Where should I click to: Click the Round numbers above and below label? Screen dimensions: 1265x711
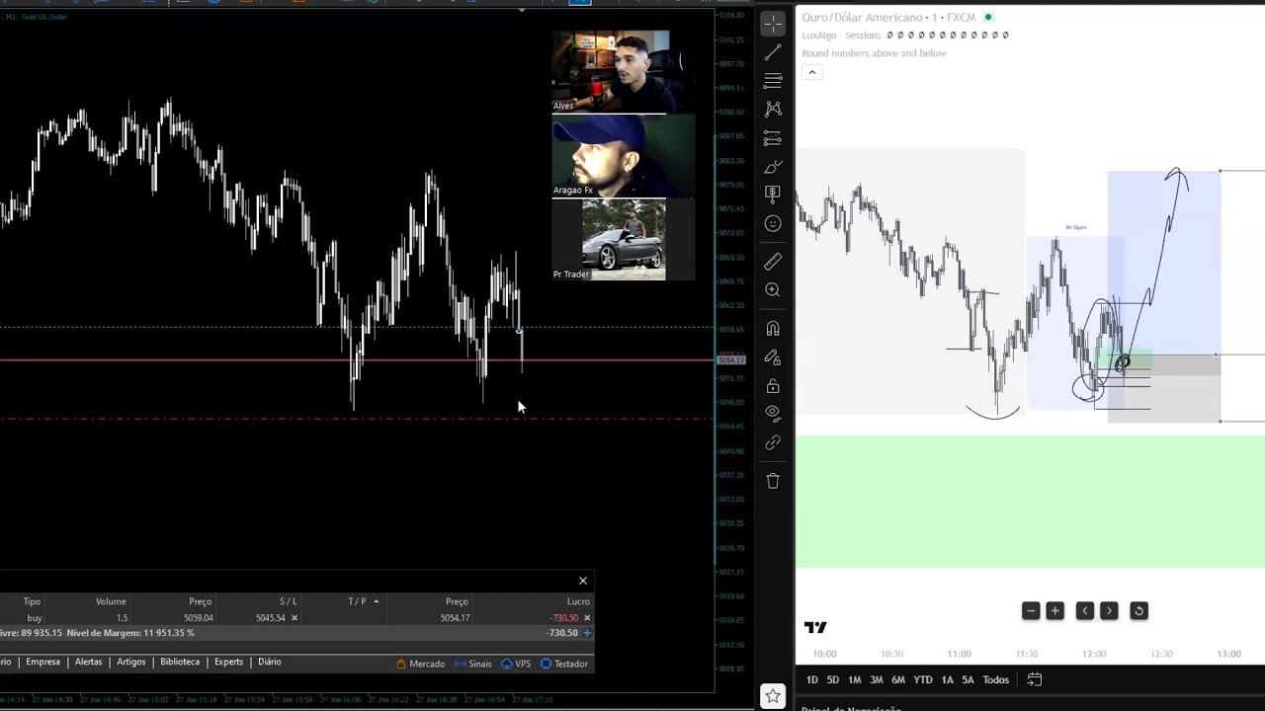[x=874, y=53]
